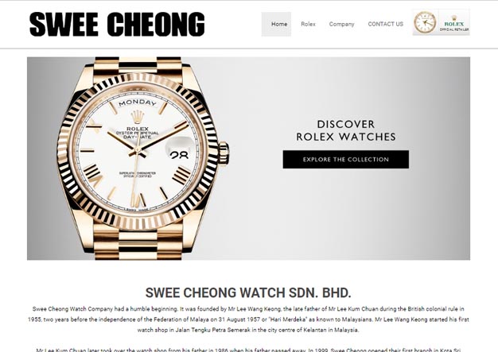Screen dimensions: 498x352
Task: Click the Rolex clock icon badge
Action: (425, 22)
